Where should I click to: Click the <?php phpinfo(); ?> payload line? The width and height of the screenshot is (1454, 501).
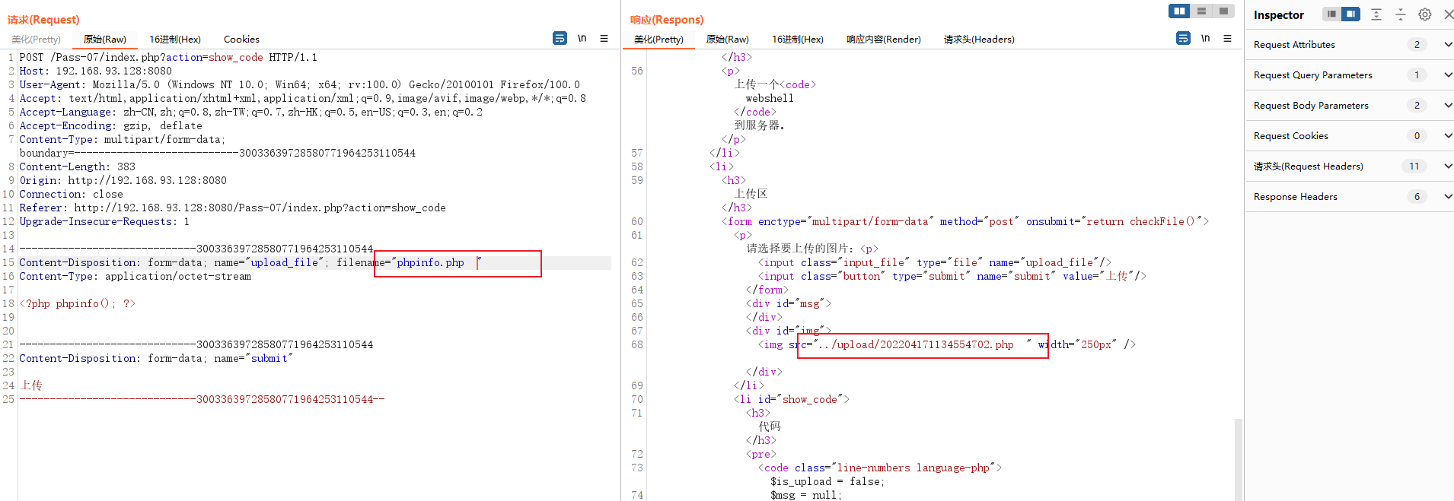pos(77,303)
